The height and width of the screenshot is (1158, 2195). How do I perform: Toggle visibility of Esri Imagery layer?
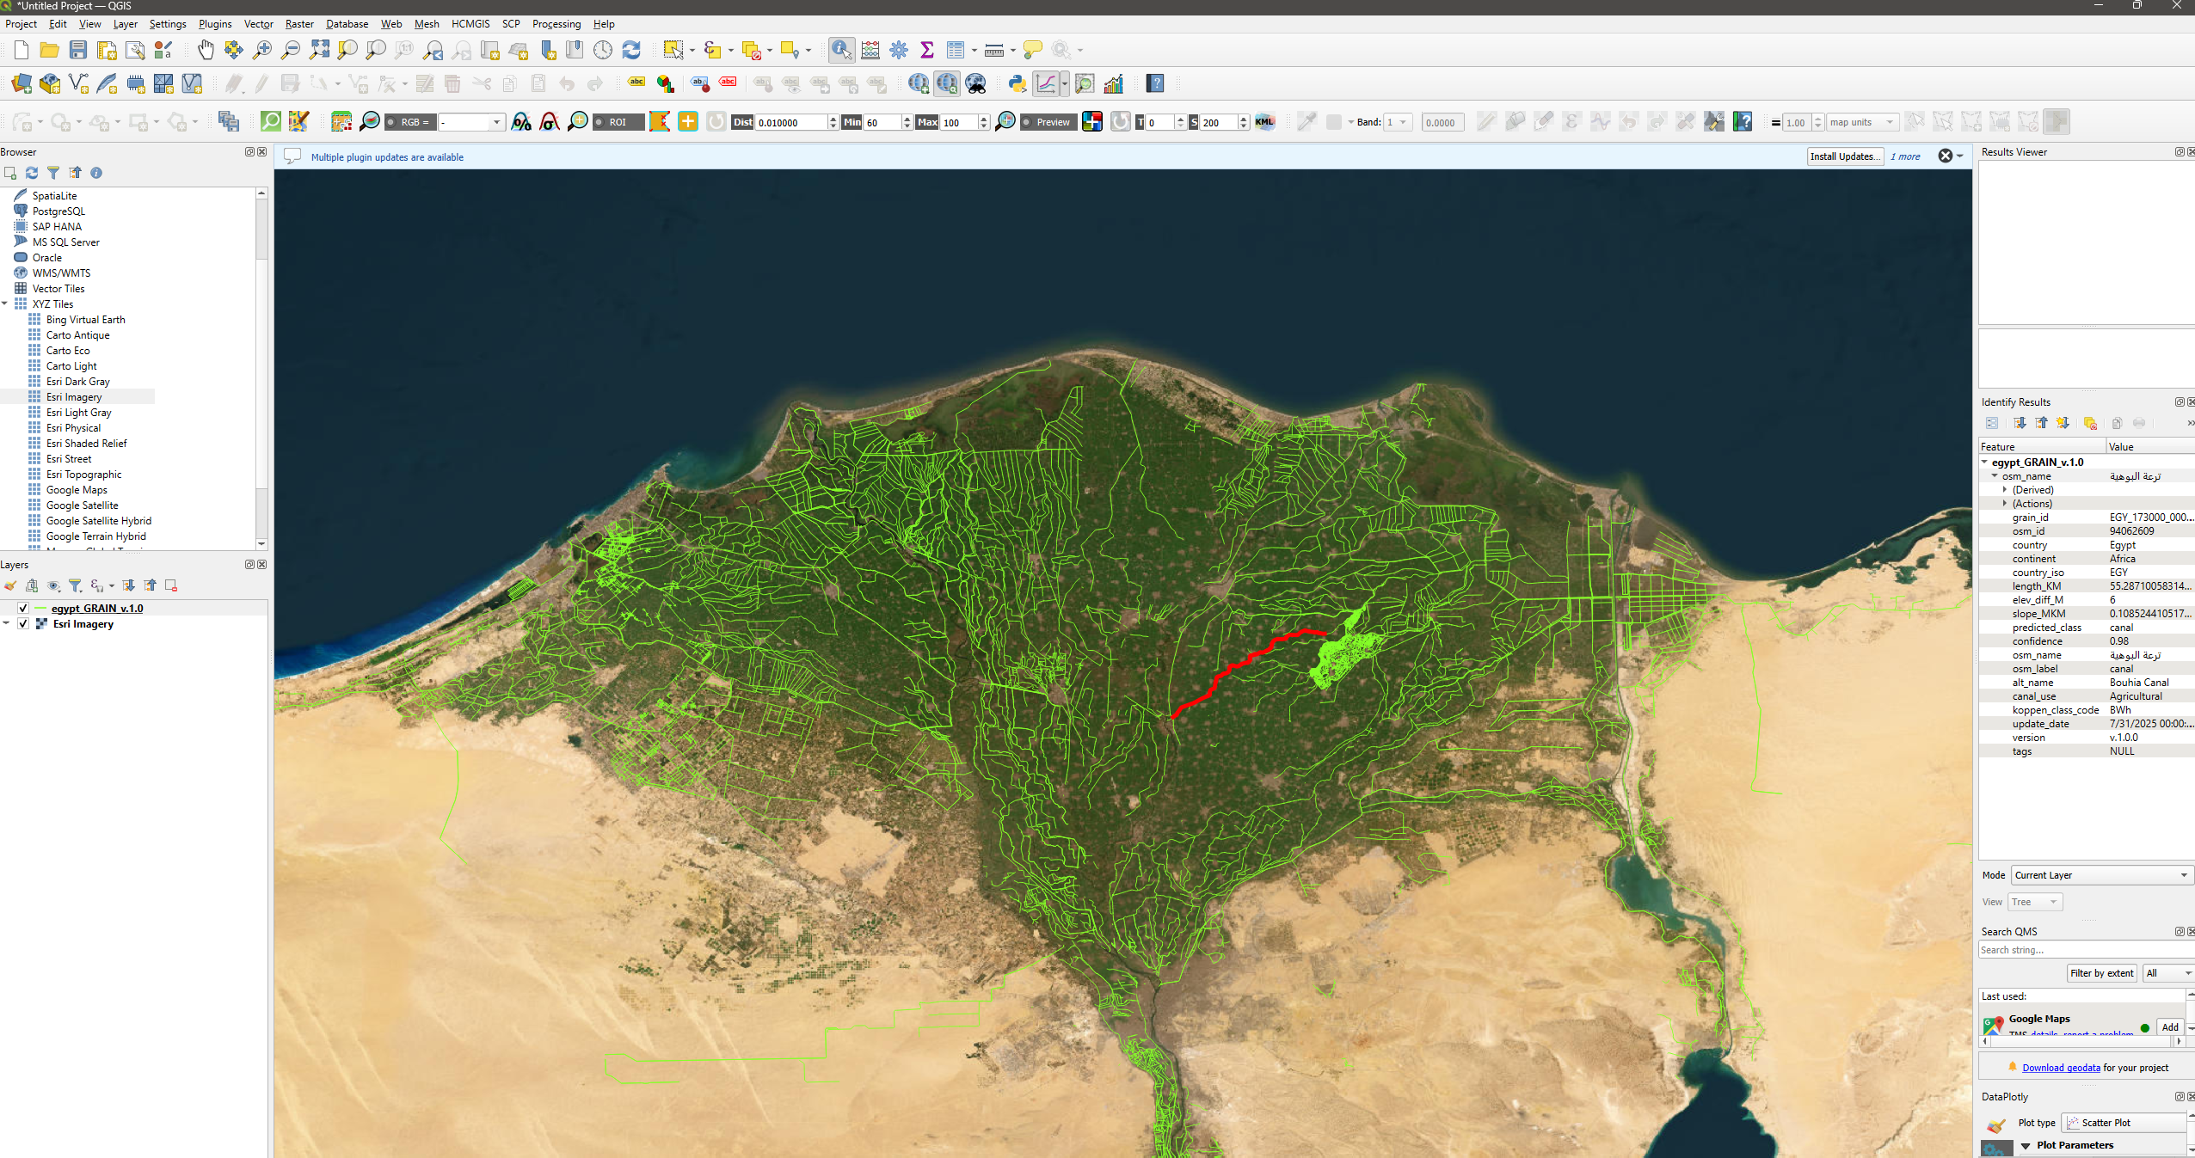[23, 624]
